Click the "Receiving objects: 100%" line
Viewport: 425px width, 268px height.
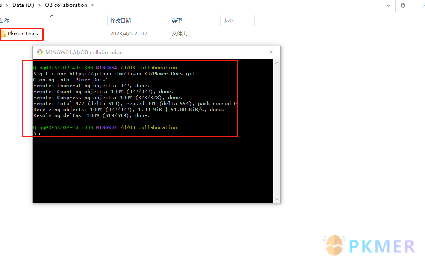click(129, 110)
